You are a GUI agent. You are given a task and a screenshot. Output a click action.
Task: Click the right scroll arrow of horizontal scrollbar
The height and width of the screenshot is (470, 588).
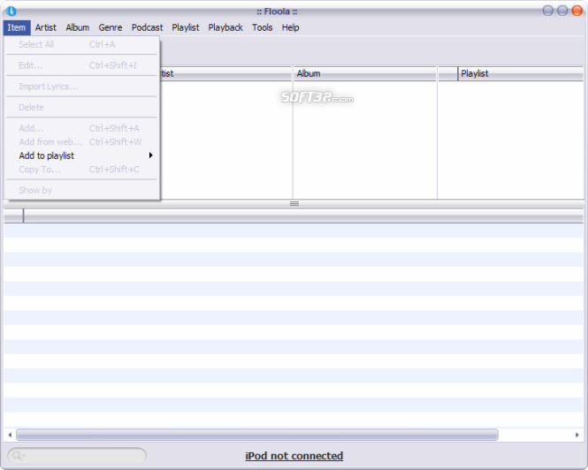click(578, 435)
